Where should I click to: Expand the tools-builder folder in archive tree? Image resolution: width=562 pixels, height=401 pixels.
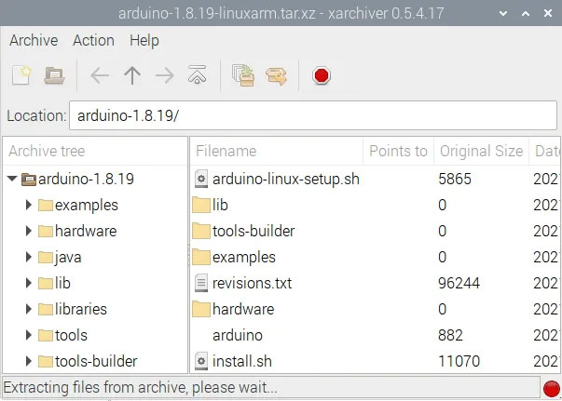tap(29, 361)
